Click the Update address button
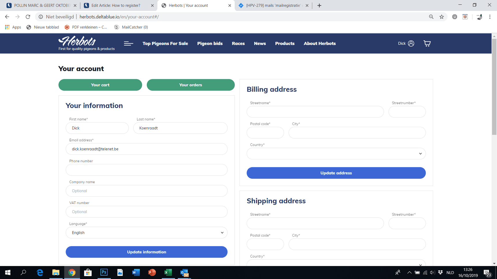Viewport: 497px width, 279px height. (x=336, y=173)
